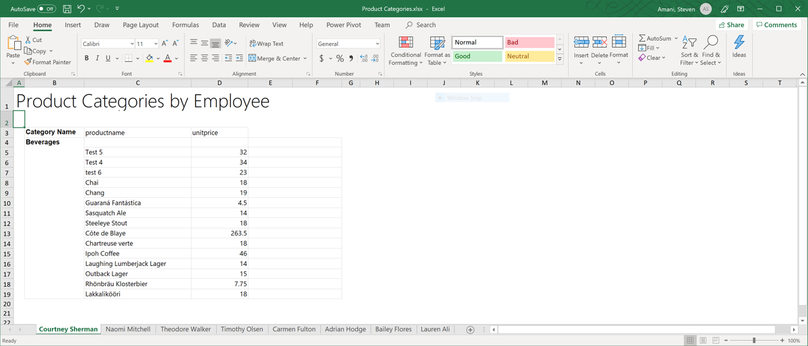This screenshot has height=346, width=808.
Task: Select the Côte de Blaye cell
Action: (x=137, y=233)
